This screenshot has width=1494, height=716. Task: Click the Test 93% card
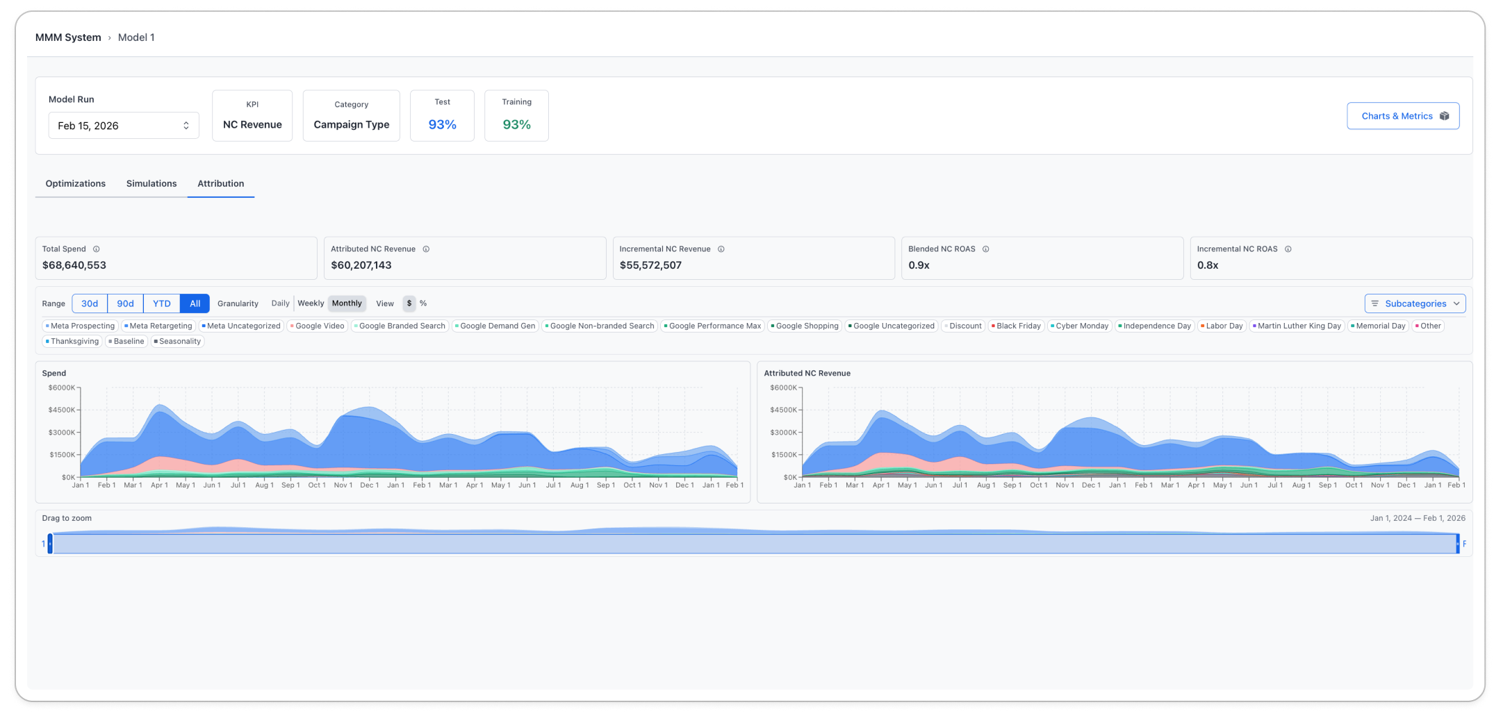pos(443,116)
